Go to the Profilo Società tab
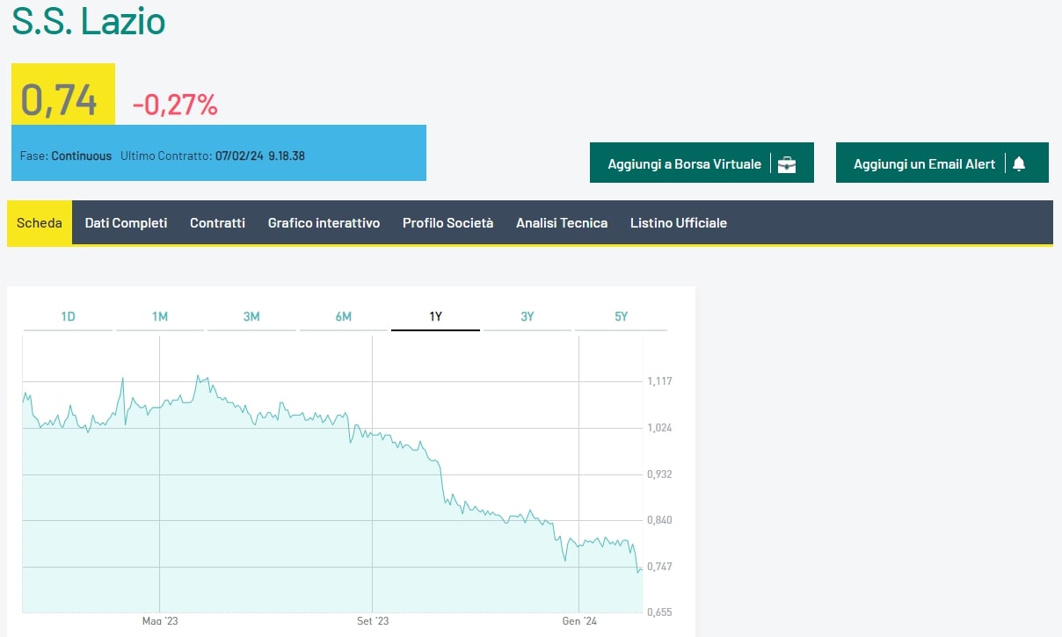 pyautogui.click(x=447, y=222)
